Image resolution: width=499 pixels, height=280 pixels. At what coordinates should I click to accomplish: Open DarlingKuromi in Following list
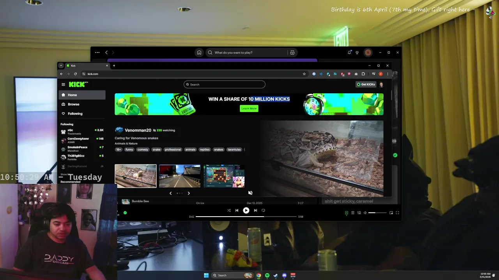82,166
